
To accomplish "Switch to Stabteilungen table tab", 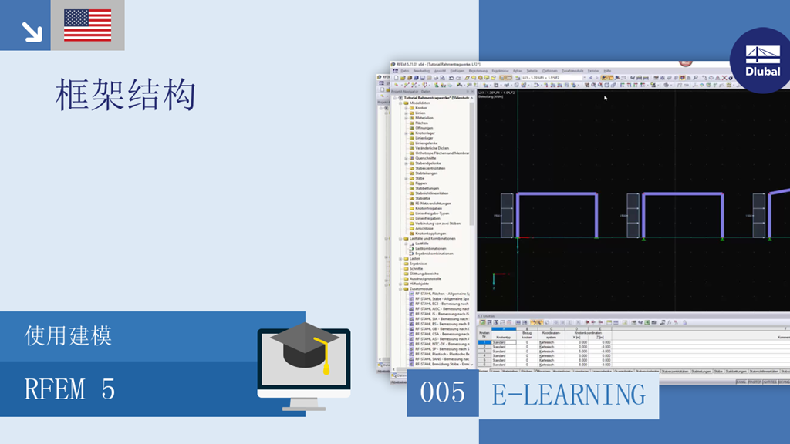I will tap(701, 371).
